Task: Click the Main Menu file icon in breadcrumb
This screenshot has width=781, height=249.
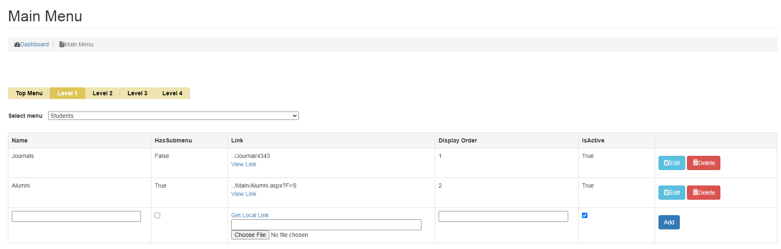Action: (x=61, y=44)
